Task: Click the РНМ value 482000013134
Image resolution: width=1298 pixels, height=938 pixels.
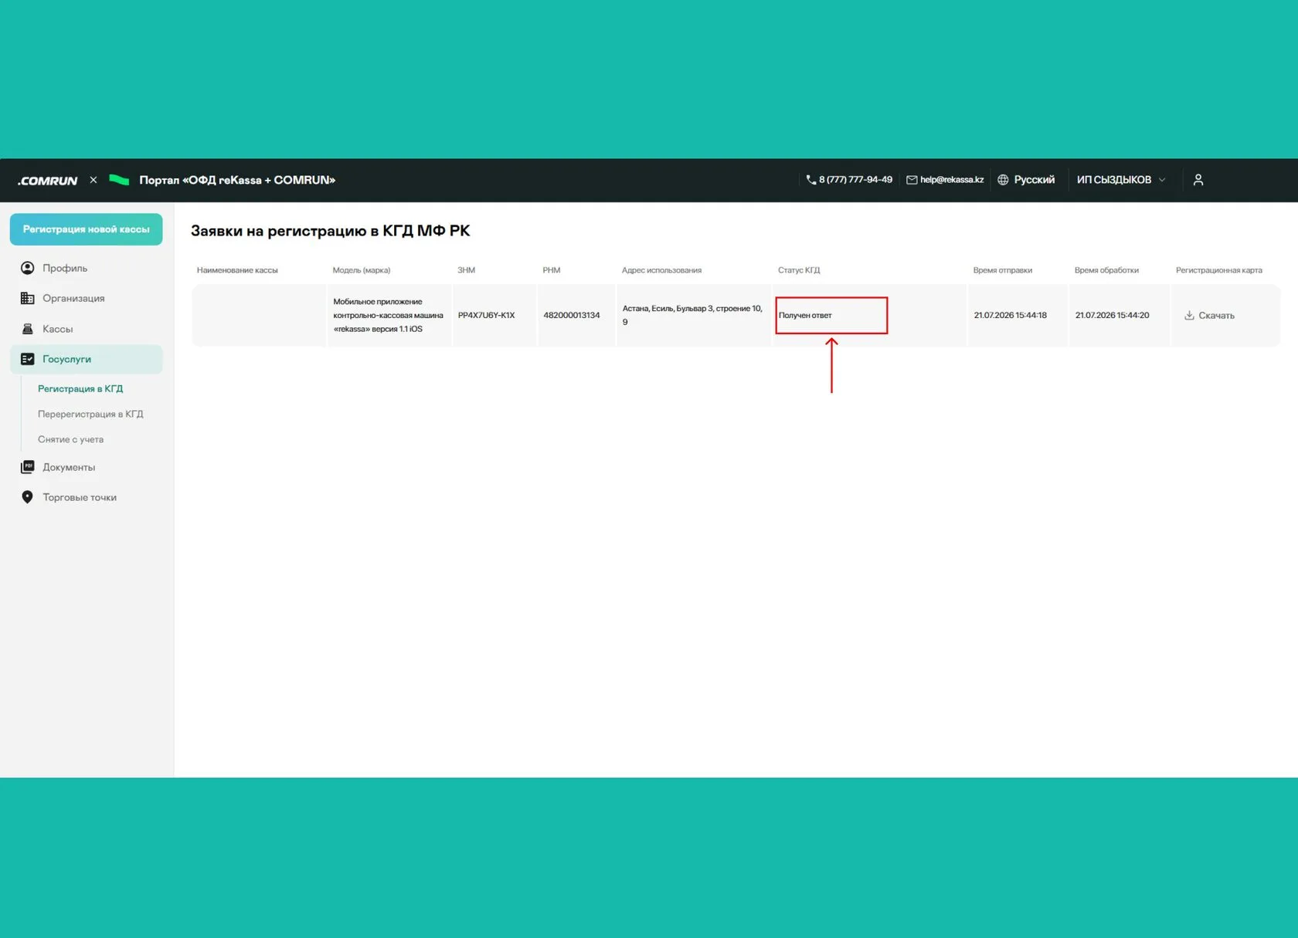Action: click(x=571, y=315)
